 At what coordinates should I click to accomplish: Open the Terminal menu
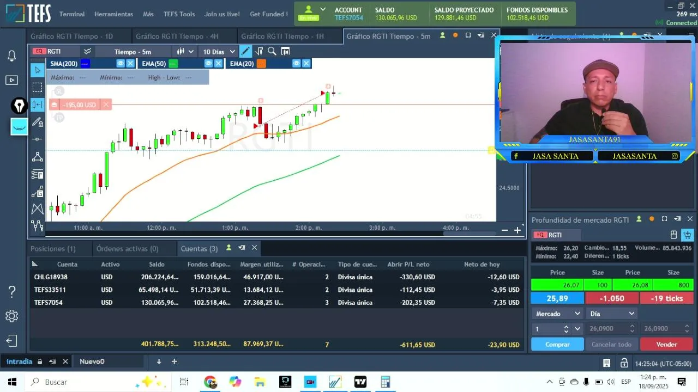[x=72, y=14]
